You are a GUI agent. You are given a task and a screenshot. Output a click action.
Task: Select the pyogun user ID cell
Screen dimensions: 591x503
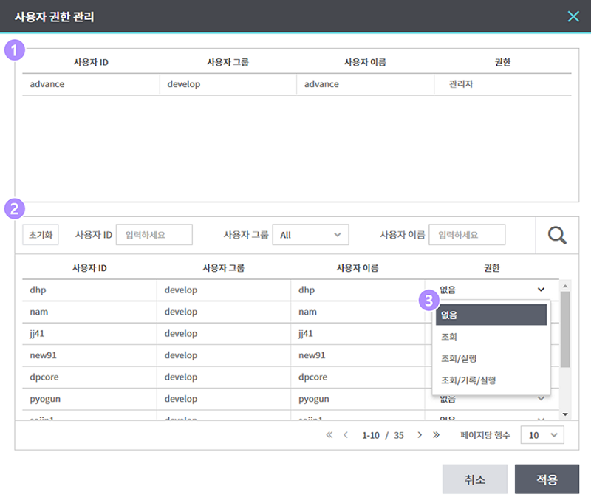[89, 399]
